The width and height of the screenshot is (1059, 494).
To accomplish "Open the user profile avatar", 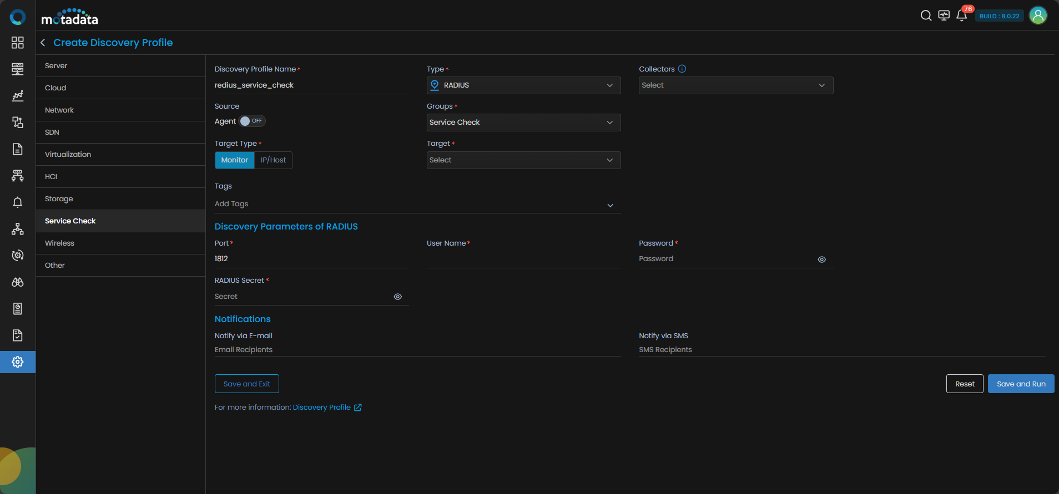I will click(x=1038, y=16).
